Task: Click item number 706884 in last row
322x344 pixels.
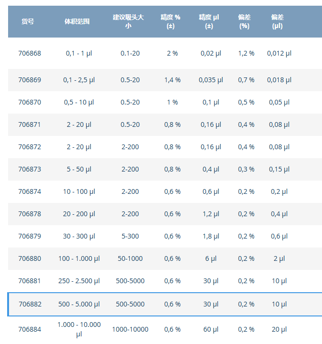Action: 29,329
